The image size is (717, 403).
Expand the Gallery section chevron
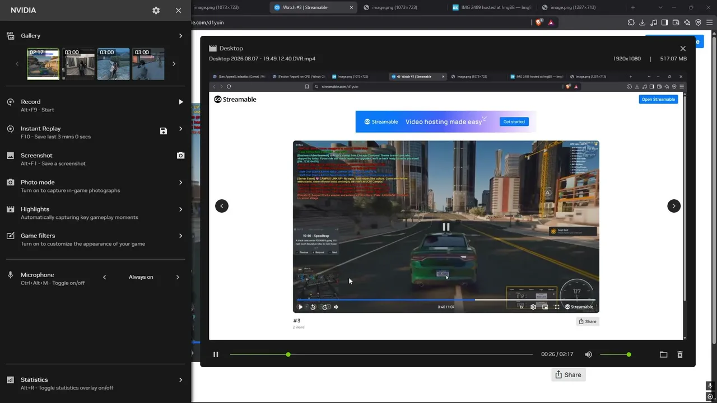180,36
